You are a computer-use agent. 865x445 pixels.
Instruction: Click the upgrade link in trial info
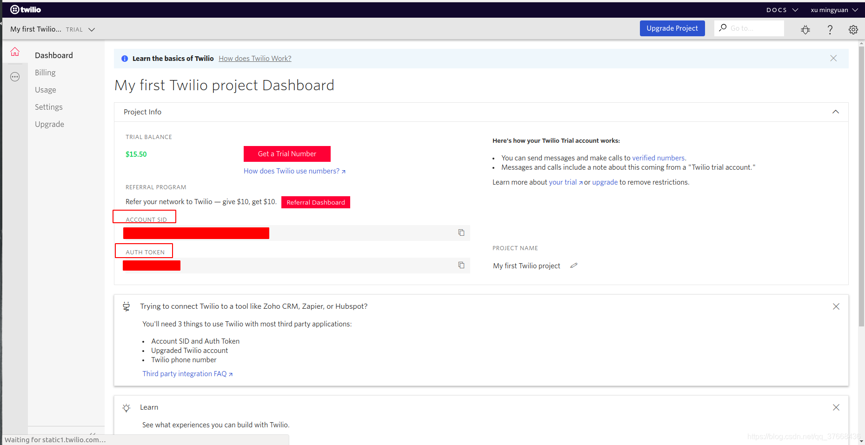(x=605, y=182)
